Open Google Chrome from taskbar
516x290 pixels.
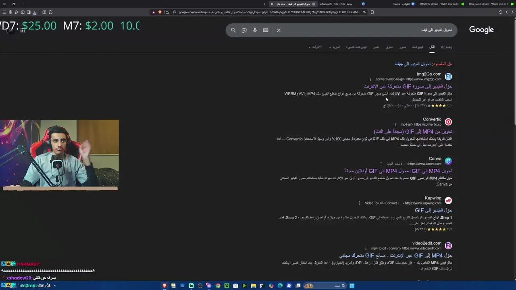(218, 286)
